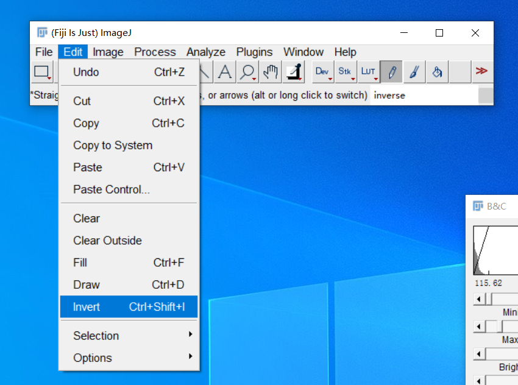
Task: Open the Analyze menu
Action: tap(206, 52)
